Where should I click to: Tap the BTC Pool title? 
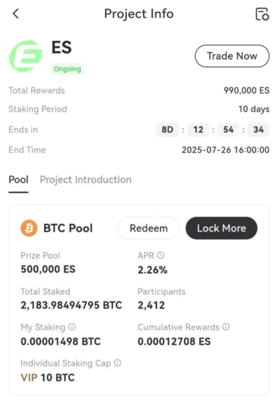tap(68, 228)
